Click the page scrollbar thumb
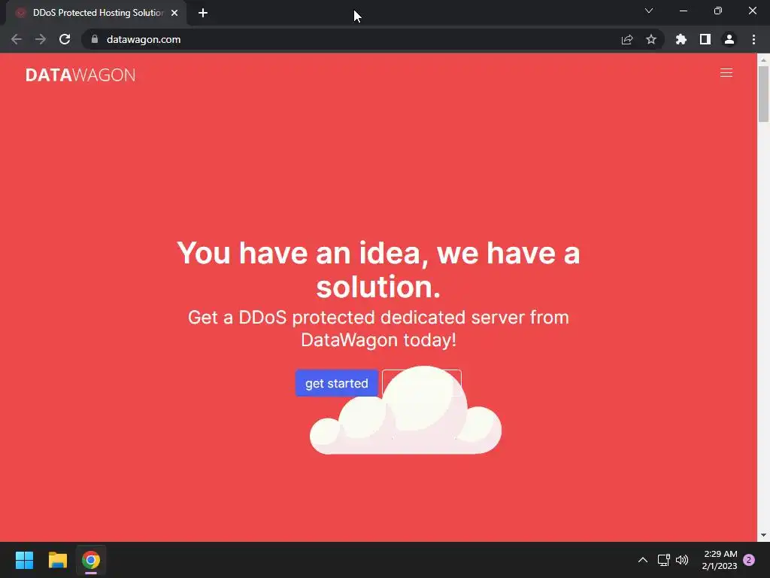 click(763, 93)
